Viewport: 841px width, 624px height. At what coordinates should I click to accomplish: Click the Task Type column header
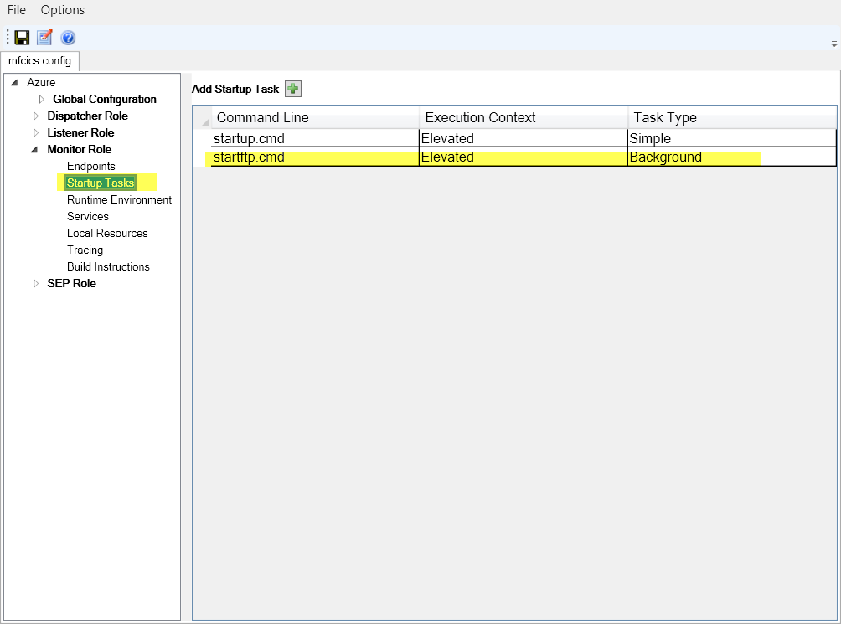665,117
